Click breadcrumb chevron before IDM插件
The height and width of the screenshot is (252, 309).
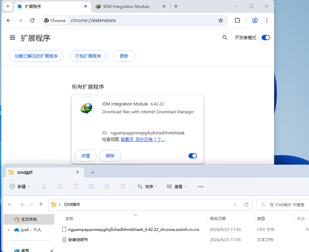click(x=60, y=205)
